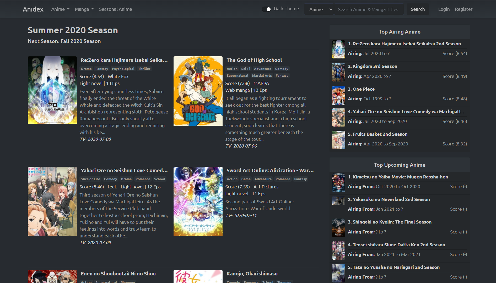Select the Sci-Fi genre tag
The height and width of the screenshot is (283, 496).
pos(246,69)
